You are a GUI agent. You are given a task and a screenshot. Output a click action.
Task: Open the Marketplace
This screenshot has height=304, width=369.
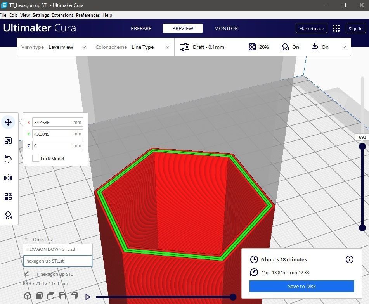(311, 28)
